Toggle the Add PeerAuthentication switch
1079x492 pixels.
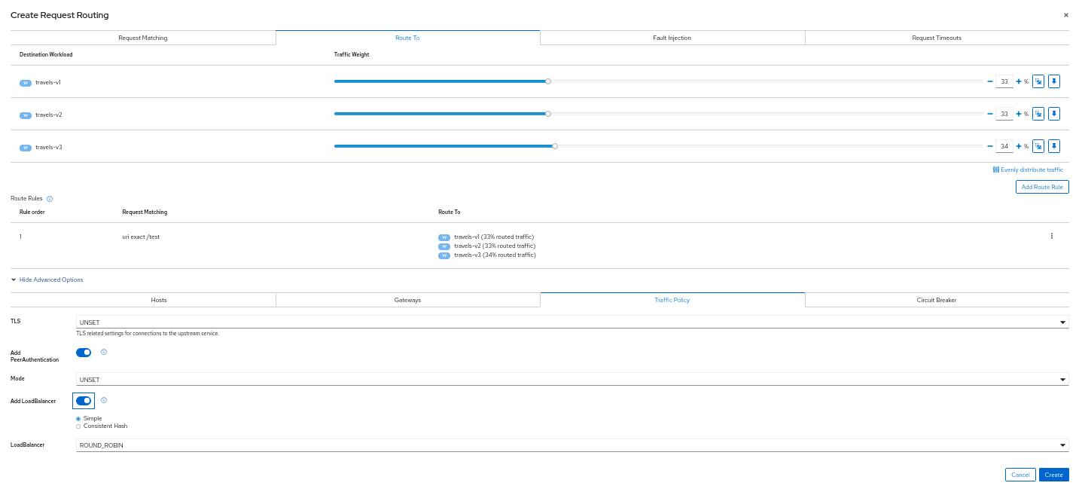[x=84, y=352]
